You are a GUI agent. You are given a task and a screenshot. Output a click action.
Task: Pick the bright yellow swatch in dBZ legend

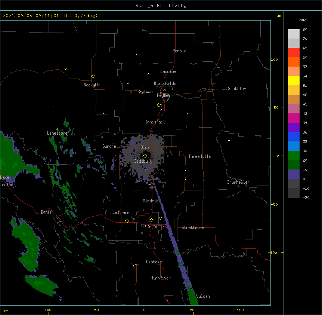[294, 80]
